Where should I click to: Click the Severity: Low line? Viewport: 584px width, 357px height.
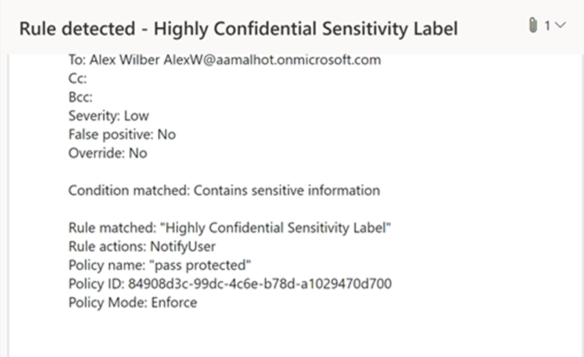tap(109, 116)
